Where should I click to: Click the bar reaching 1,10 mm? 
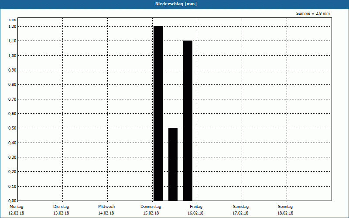pos(188,121)
